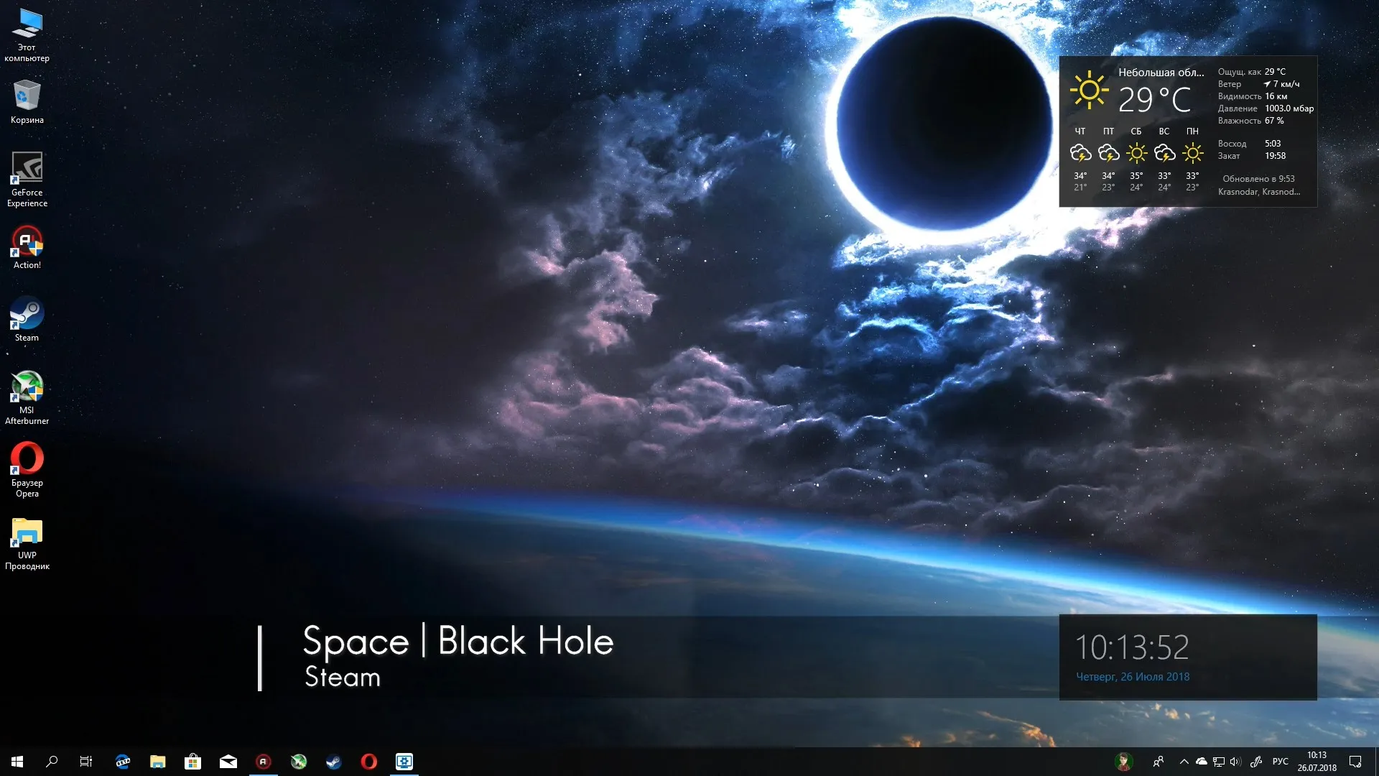Select the MSI Afterburner desktop shortcut
The width and height of the screenshot is (1379, 776).
pos(27,397)
